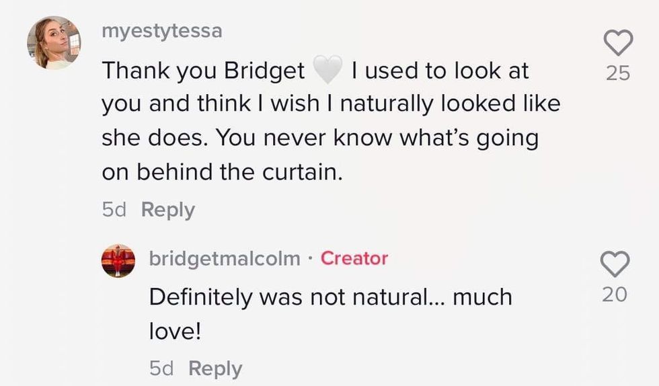Open myestytessa's profile picture
This screenshot has height=386, width=659.
(x=54, y=43)
